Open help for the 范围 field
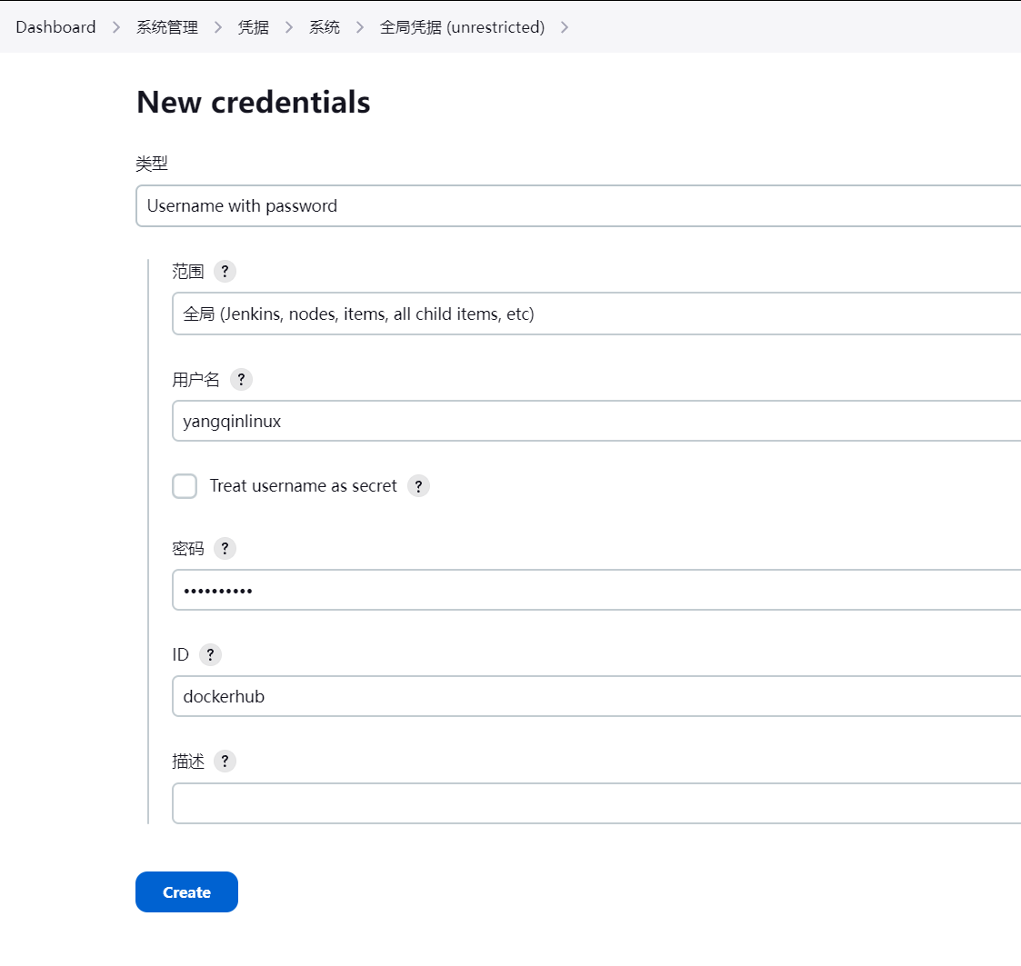1021x966 pixels. coord(225,272)
